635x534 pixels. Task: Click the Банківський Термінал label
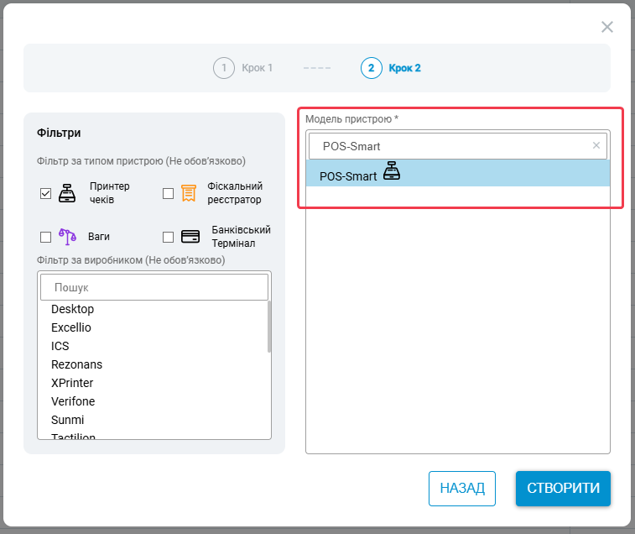241,237
